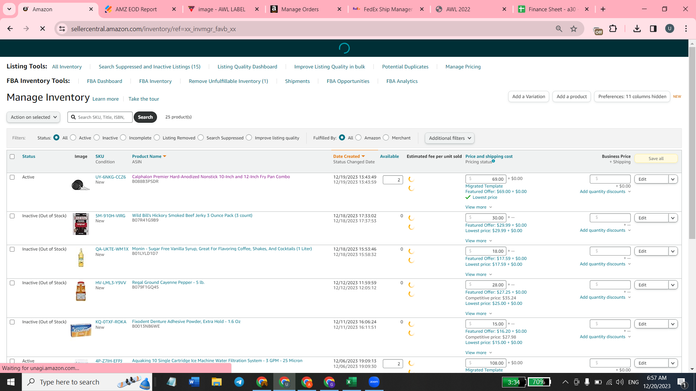The image size is (696, 391).
Task: Switch to Manage Orders tab
Action: point(300,9)
